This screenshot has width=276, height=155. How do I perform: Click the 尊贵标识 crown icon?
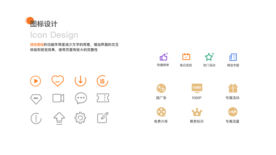[197, 112]
